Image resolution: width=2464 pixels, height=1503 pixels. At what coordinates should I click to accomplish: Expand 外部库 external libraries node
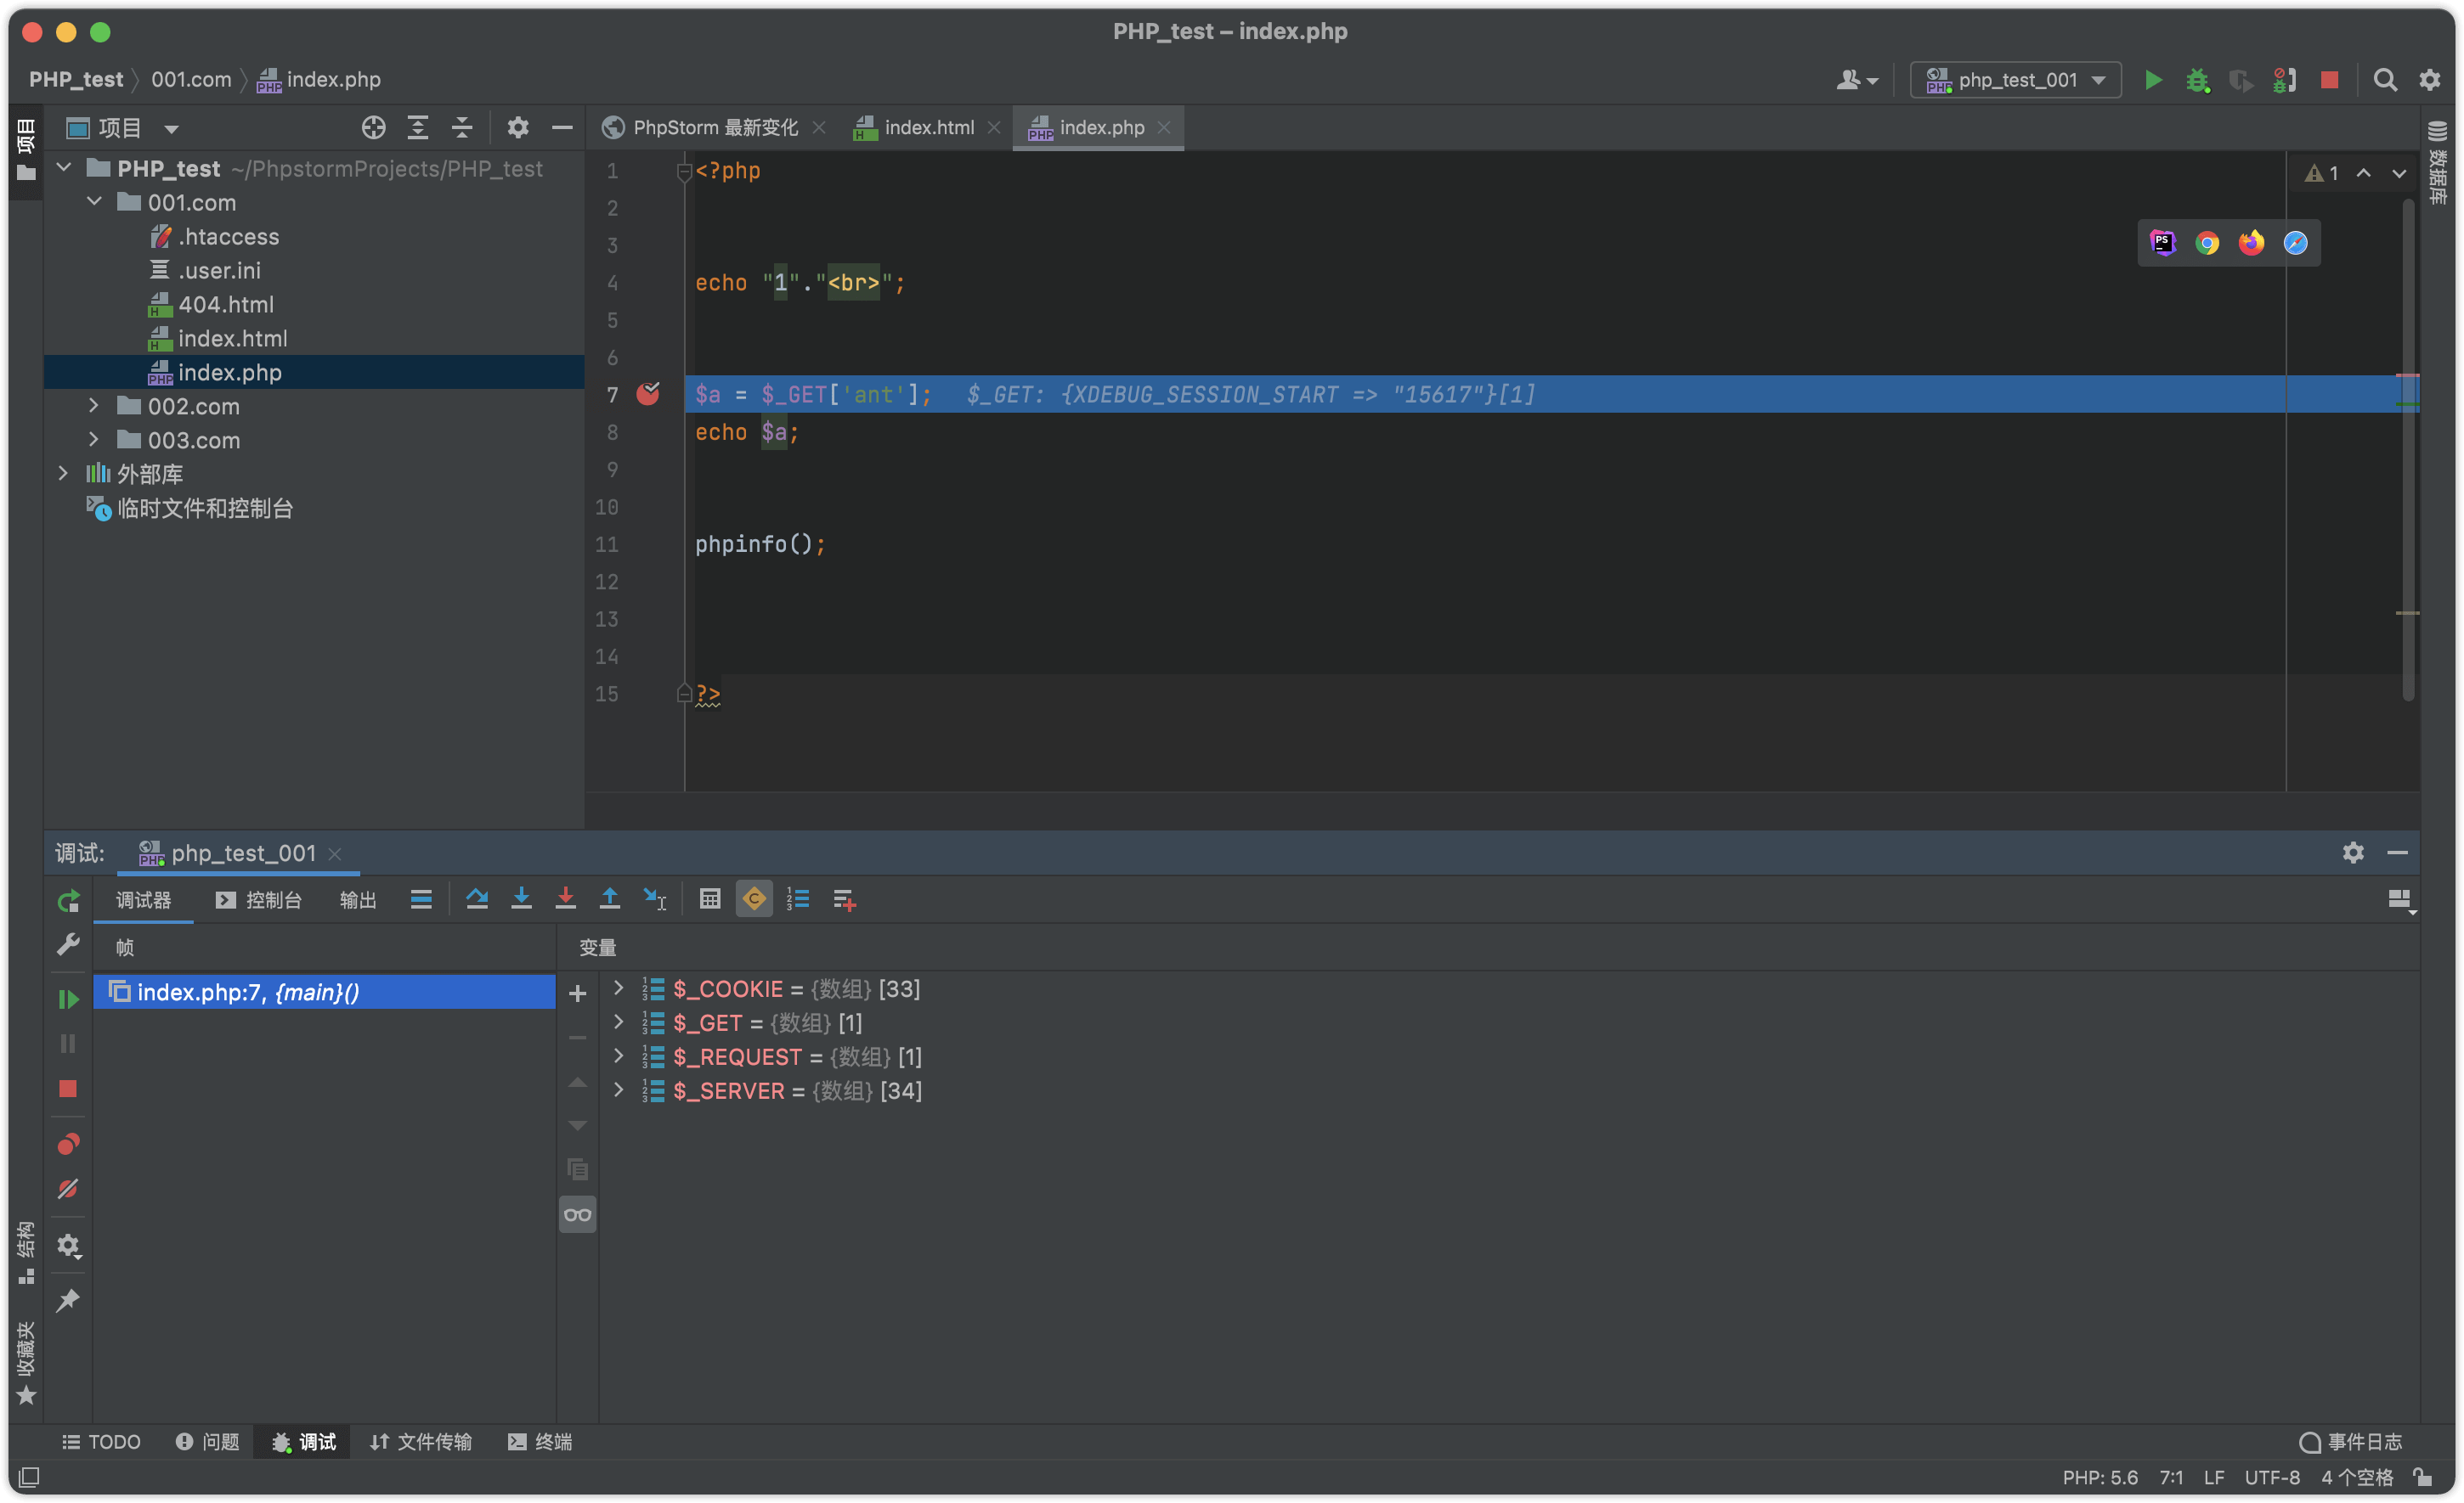click(64, 474)
